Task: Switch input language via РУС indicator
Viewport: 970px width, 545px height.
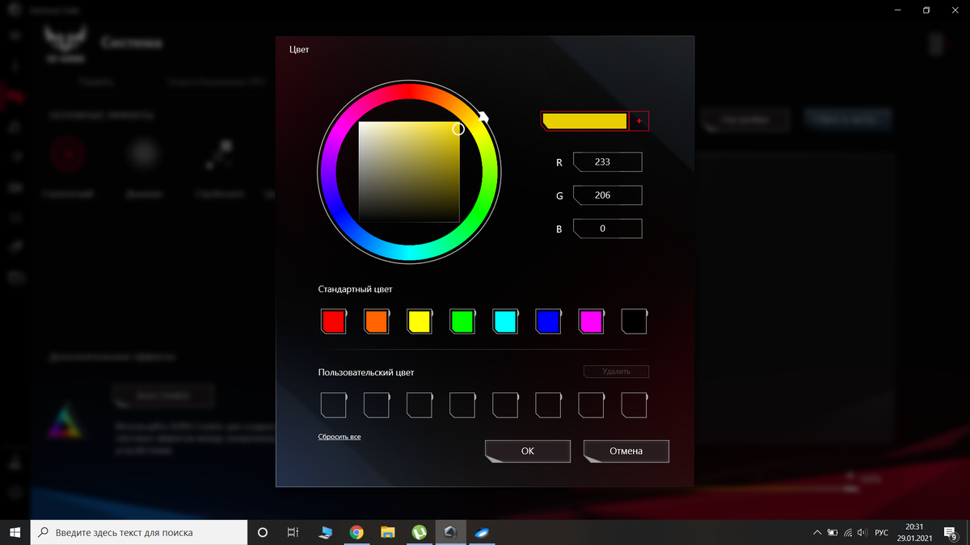Action: click(x=882, y=533)
